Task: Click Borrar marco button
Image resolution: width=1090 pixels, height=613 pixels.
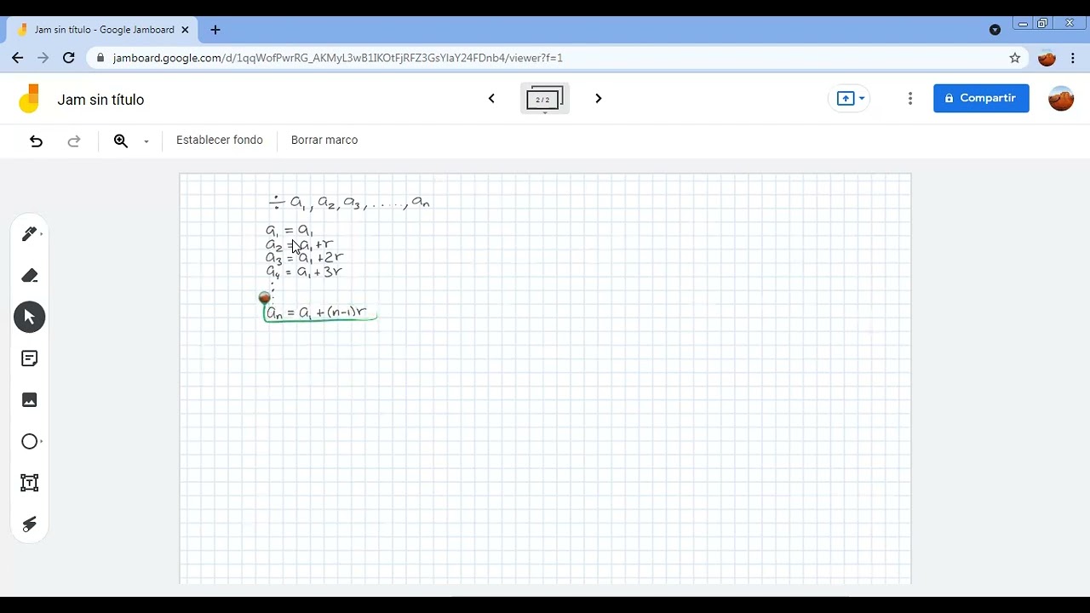Action: point(324,140)
